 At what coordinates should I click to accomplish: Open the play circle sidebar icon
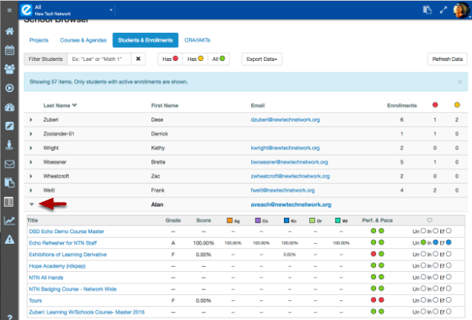pos(10,88)
